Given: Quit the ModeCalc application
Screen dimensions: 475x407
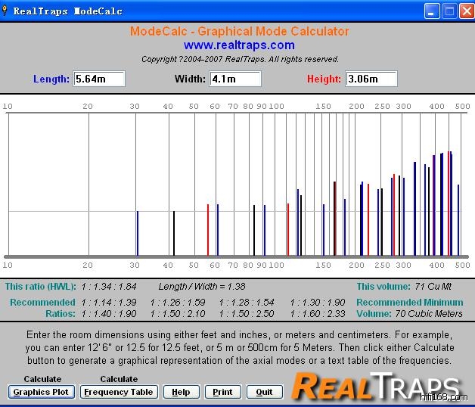Looking at the screenshot, I should (264, 392).
